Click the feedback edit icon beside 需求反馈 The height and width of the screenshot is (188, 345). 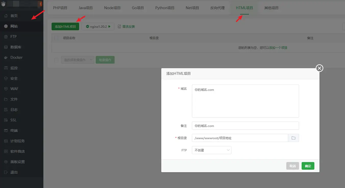(119, 26)
